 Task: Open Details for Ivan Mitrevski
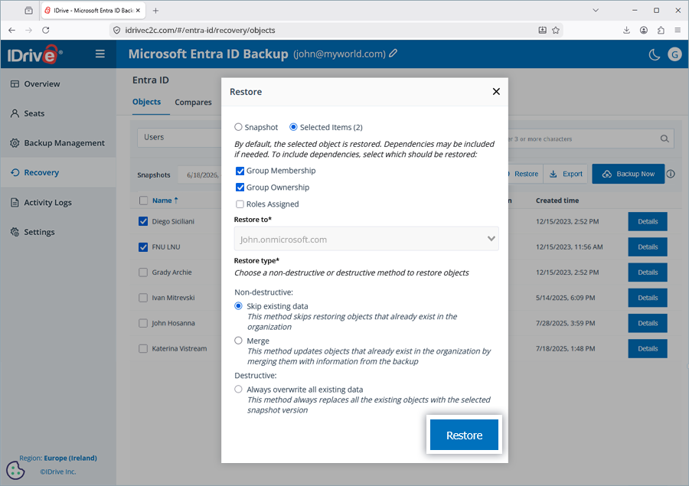tap(648, 298)
